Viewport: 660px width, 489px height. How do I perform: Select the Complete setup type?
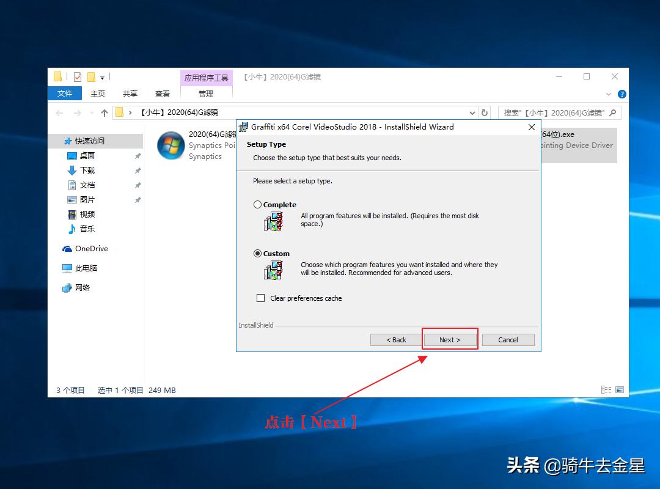[258, 204]
